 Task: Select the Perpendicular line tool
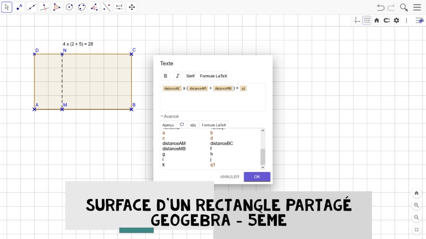coord(44,7)
